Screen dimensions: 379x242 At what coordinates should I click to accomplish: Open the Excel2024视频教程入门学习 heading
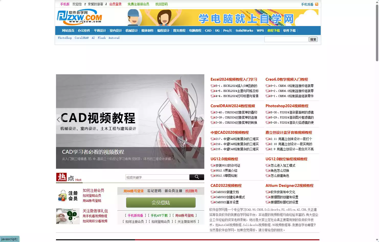coord(234,79)
